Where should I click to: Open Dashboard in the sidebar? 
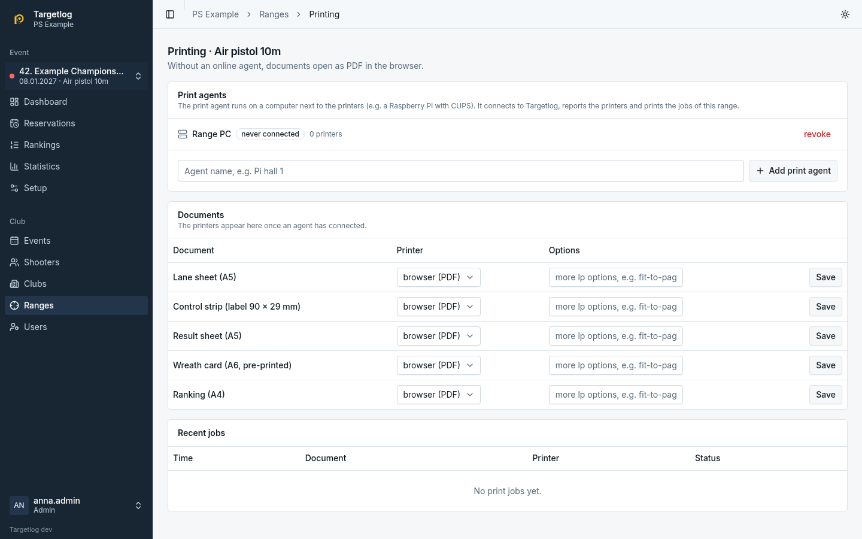tap(76, 102)
